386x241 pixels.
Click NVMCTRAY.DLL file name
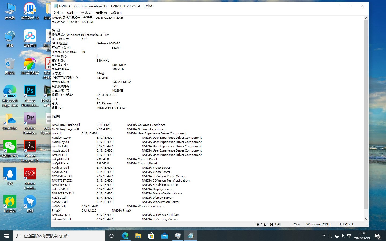63,193
